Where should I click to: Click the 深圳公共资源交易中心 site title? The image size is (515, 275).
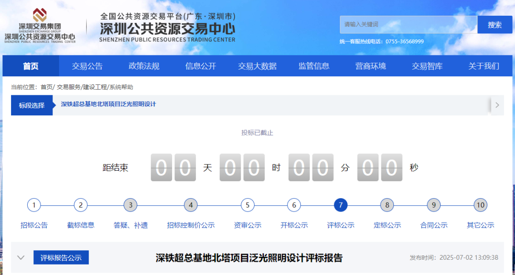[167, 30]
